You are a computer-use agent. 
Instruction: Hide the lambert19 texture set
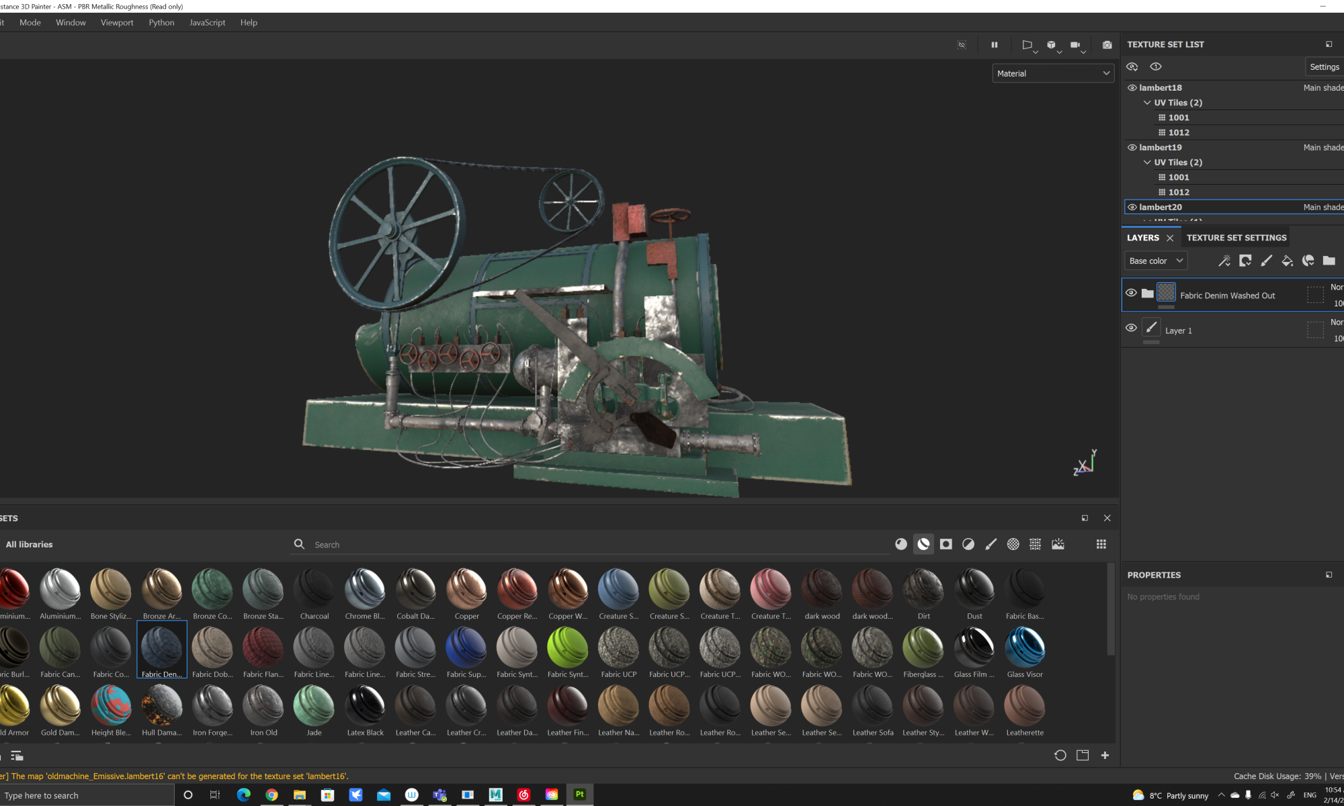(x=1132, y=147)
